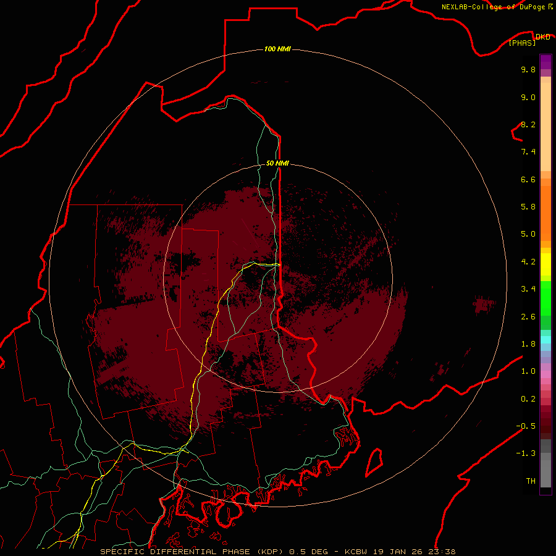Click the 0.2 value on color scale

pos(528,399)
